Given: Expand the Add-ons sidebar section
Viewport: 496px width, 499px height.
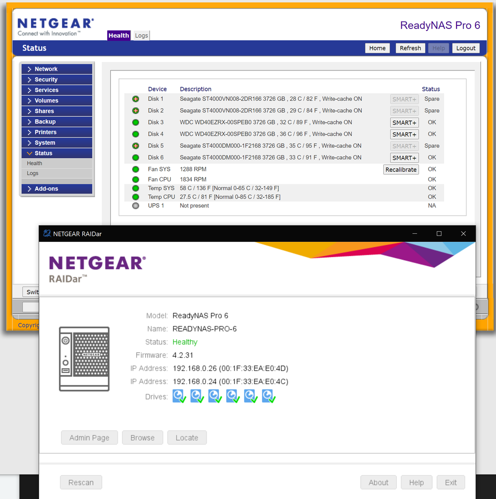Looking at the screenshot, I should [57, 189].
